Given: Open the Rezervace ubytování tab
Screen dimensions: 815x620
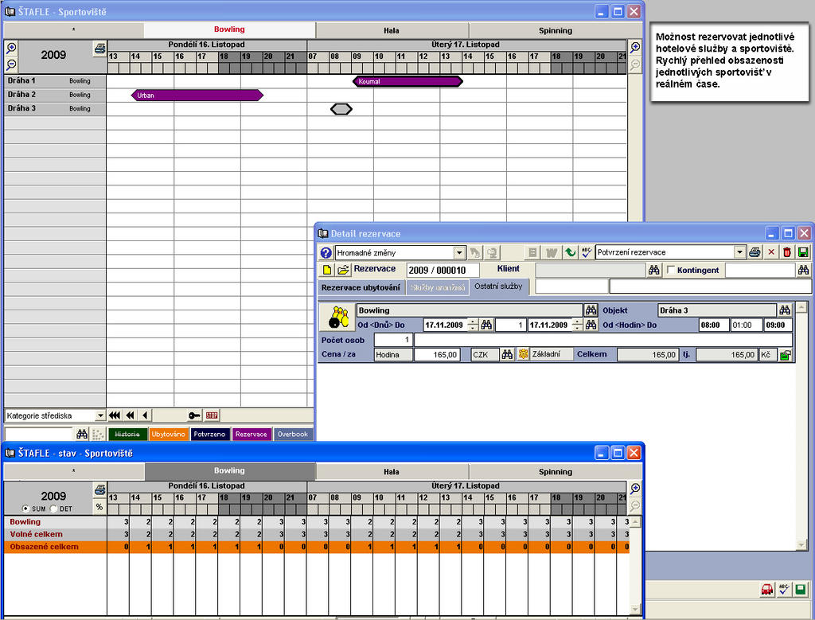Looking at the screenshot, I should tap(361, 287).
